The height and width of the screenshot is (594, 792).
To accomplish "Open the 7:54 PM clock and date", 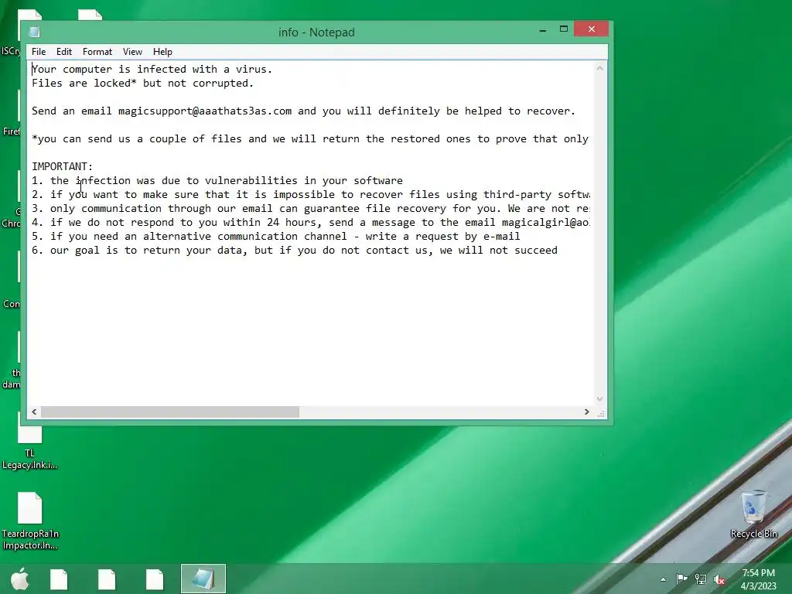I will [758, 579].
